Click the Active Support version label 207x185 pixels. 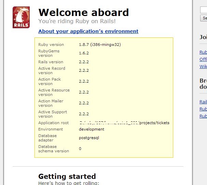pyautogui.click(x=53, y=114)
